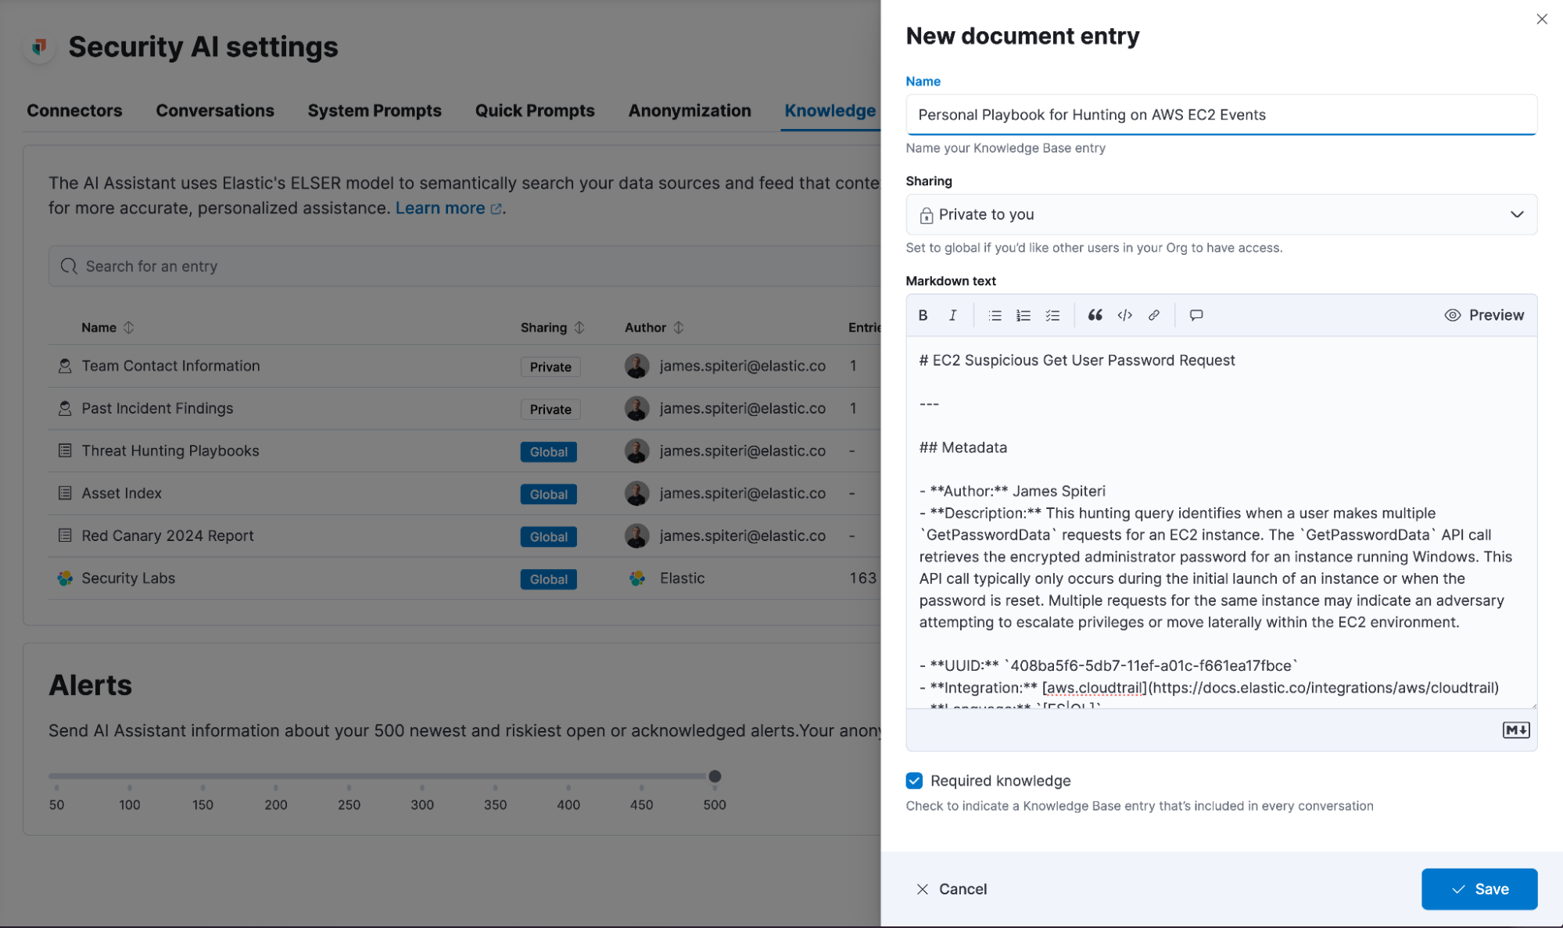This screenshot has width=1563, height=928.
Task: Save the new document entry
Action: [x=1479, y=889]
